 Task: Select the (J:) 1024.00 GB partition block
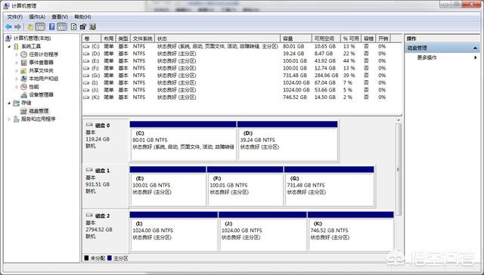262,231
